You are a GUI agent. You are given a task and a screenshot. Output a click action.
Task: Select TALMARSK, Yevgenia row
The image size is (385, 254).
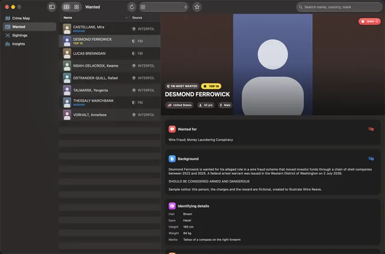[x=109, y=90]
